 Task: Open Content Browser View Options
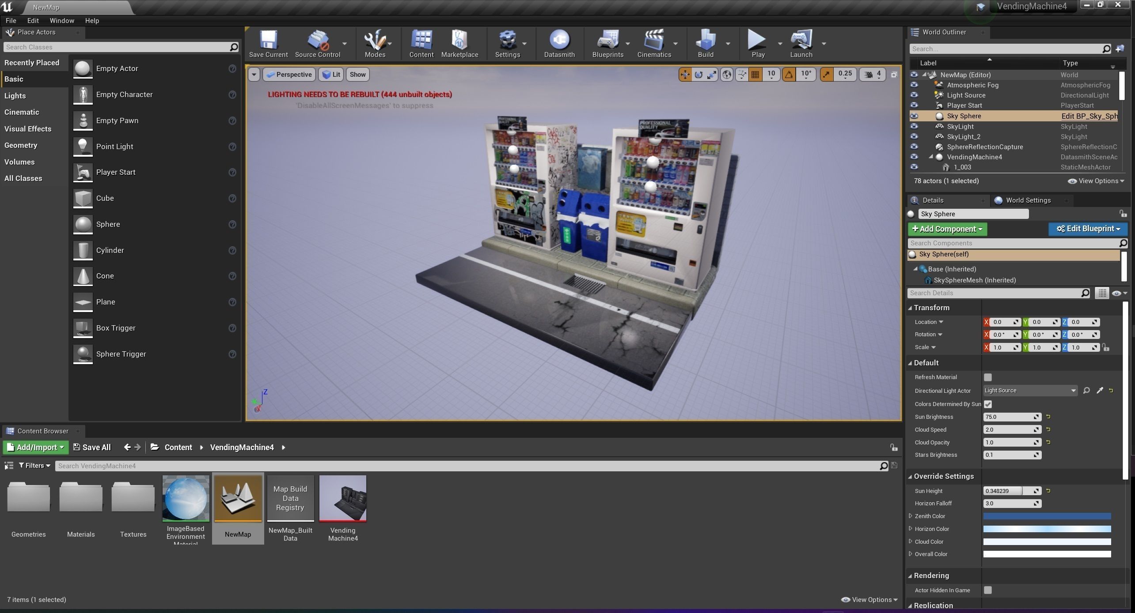869,600
